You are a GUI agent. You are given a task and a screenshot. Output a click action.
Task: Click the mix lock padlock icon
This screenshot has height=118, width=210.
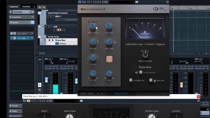pyautogui.click(x=155, y=81)
